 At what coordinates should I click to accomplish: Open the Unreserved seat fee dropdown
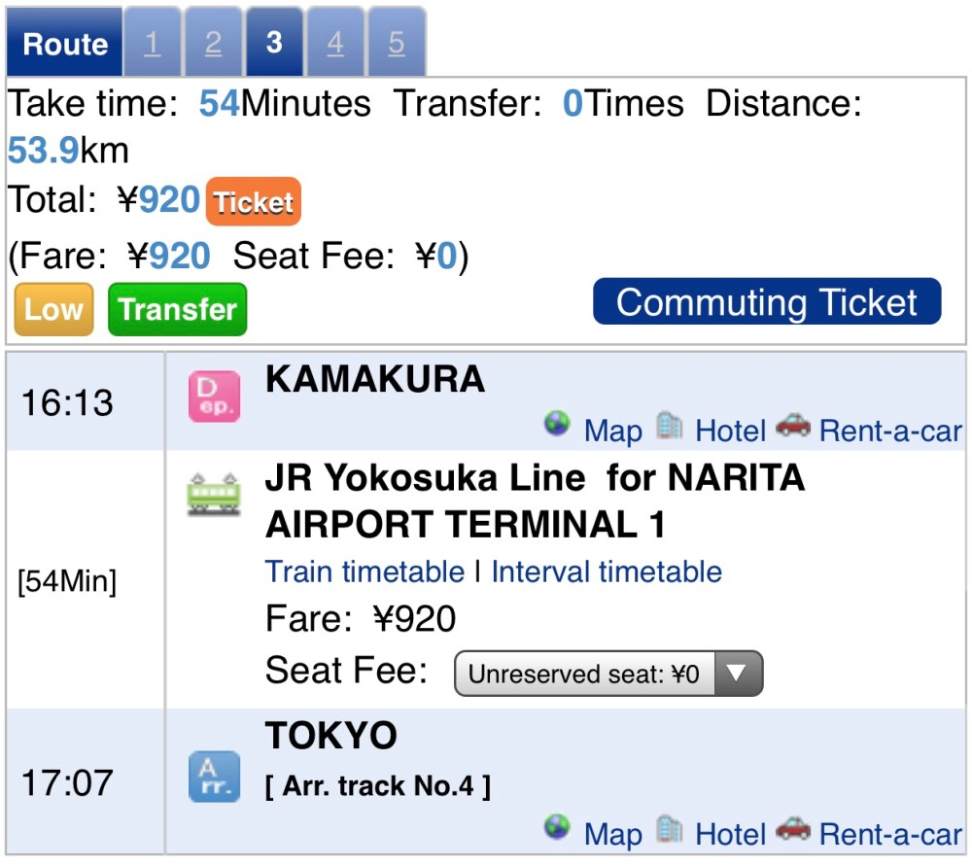click(x=608, y=674)
